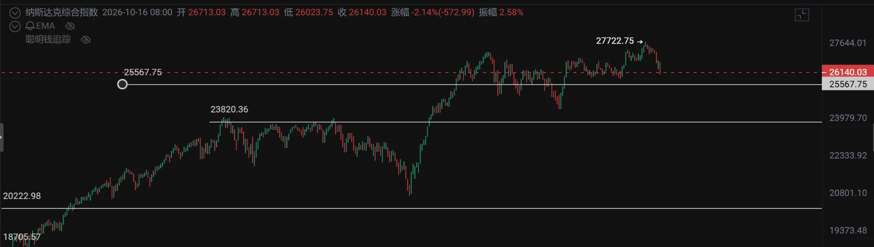Click the 收 26140.03 close price
This screenshot has height=247, width=874.
pos(362,12)
